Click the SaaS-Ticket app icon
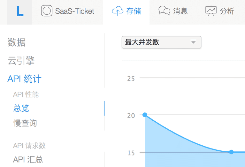The width and height of the screenshot is (245, 167). [x=47, y=11]
